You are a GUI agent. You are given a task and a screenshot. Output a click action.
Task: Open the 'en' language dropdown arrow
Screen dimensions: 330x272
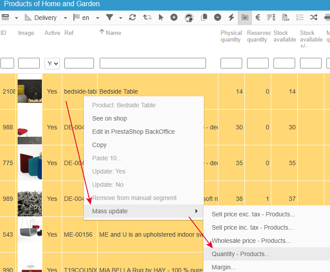pyautogui.click(x=97, y=18)
